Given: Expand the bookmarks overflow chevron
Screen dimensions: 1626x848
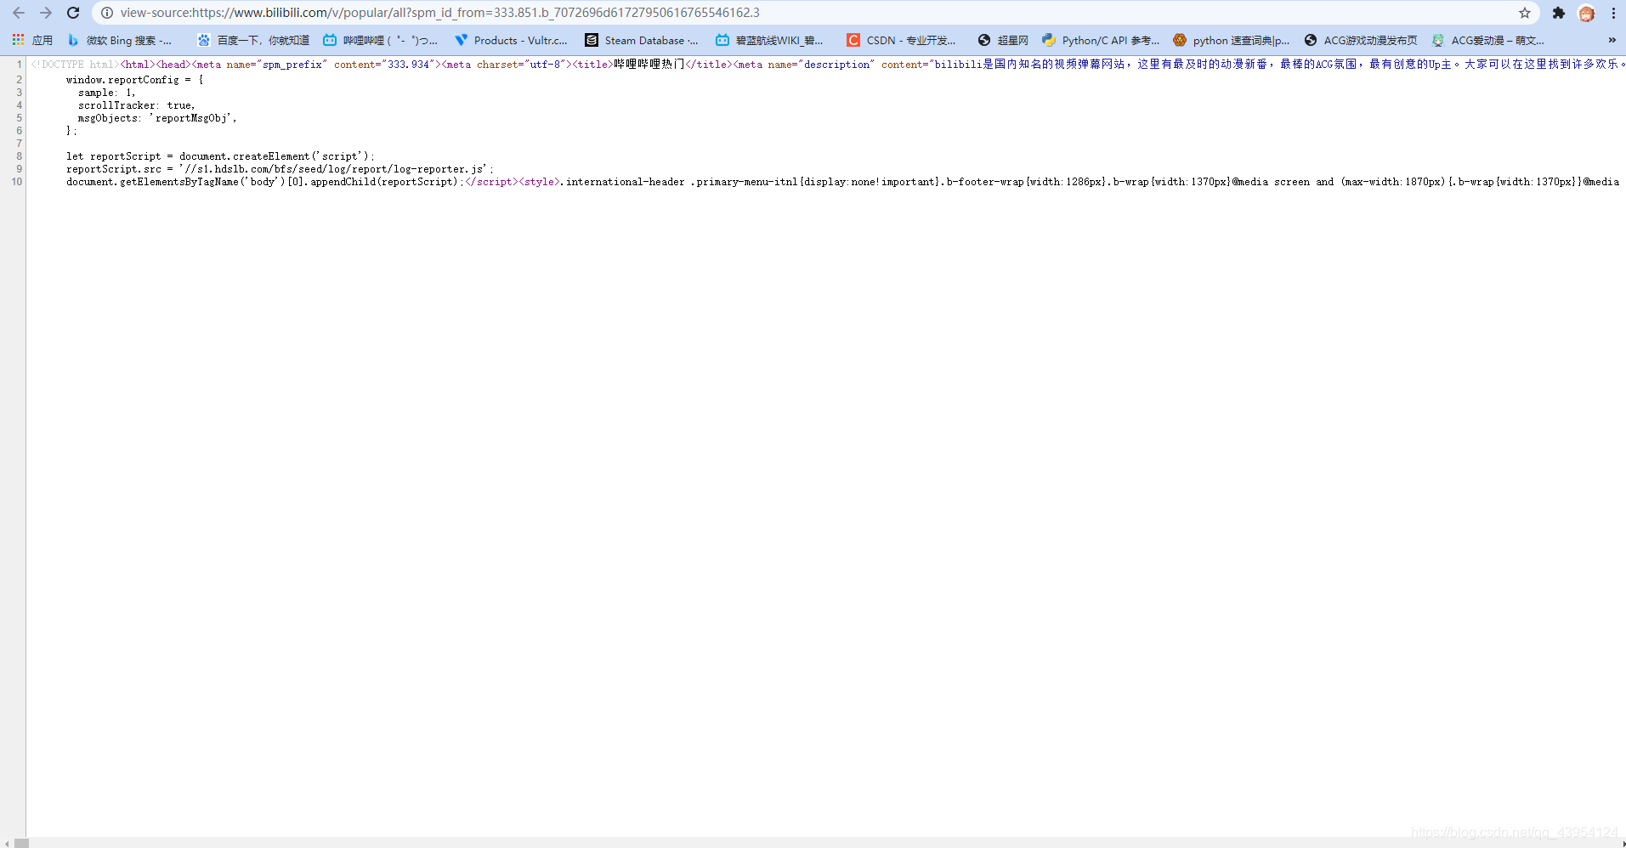Looking at the screenshot, I should [1612, 40].
